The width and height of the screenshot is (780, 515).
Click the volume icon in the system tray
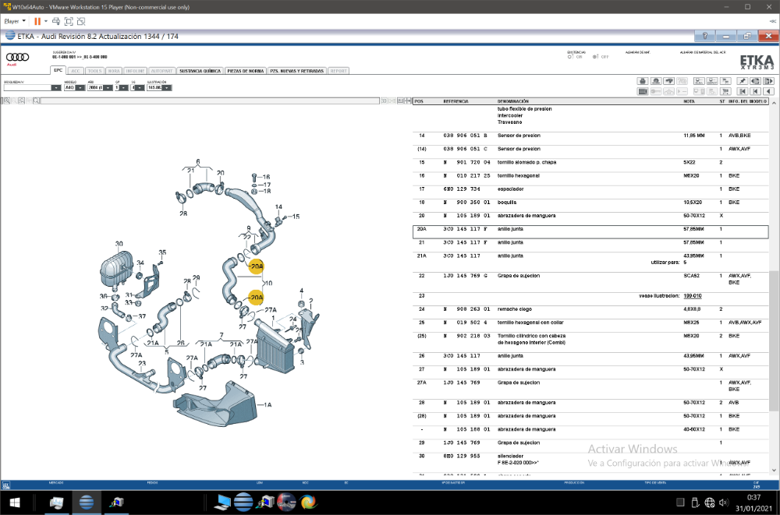coord(724,503)
